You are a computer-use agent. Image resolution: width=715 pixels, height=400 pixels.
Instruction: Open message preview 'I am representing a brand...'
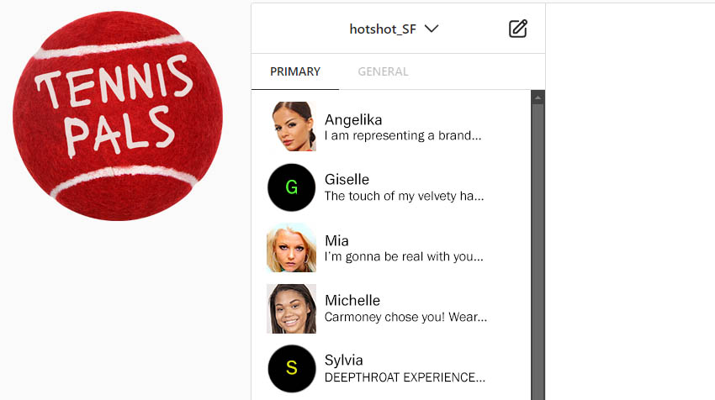pos(403,136)
